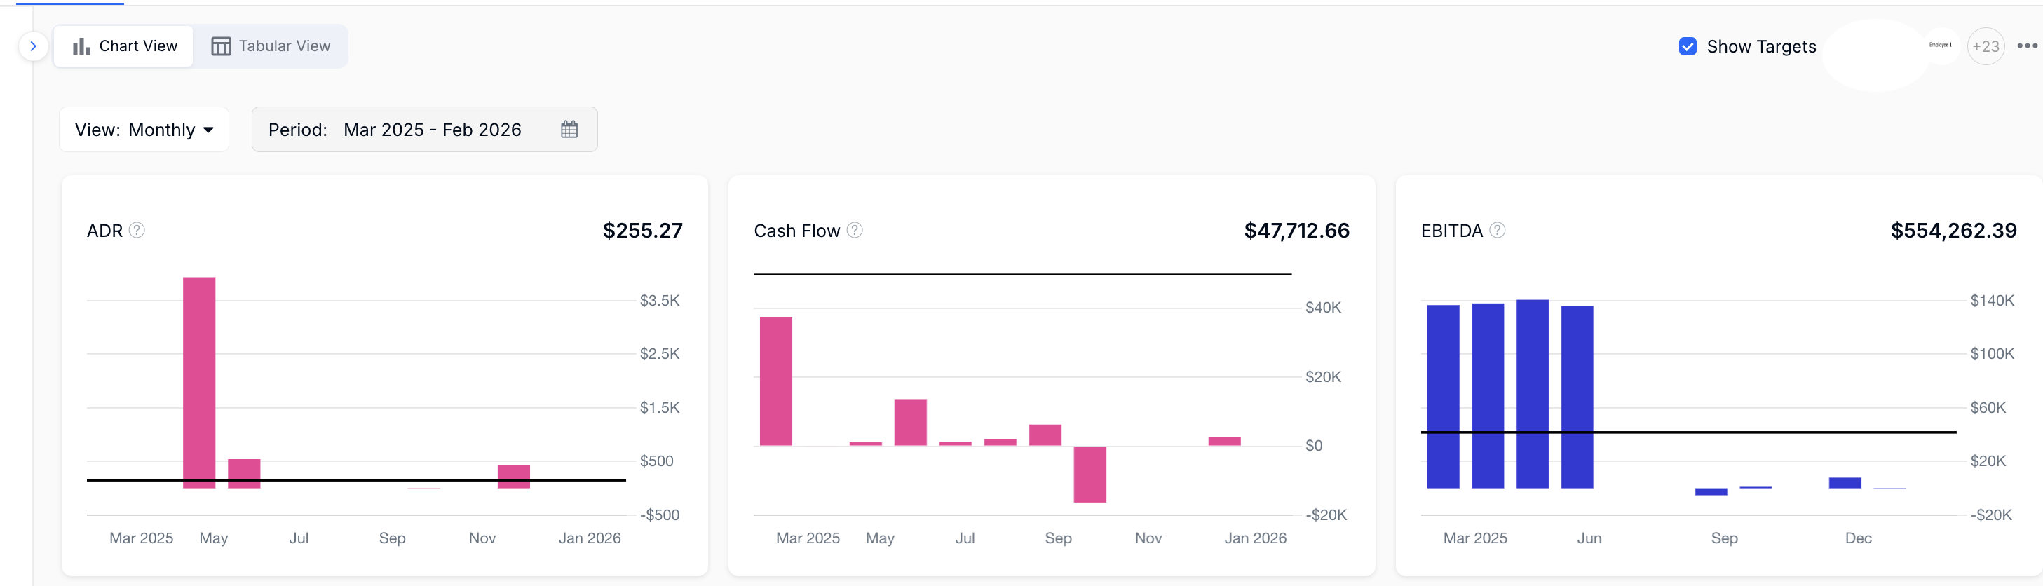2043x586 pixels.
Task: Click the bar chart icon in Chart View
Action: 81,47
